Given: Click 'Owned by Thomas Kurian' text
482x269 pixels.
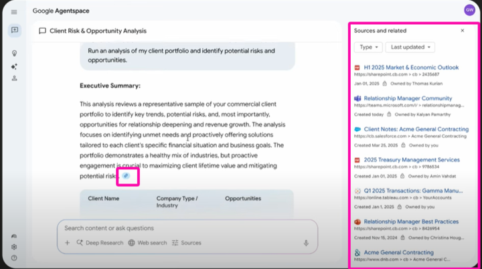Looking at the screenshot, I should click(x=416, y=84).
